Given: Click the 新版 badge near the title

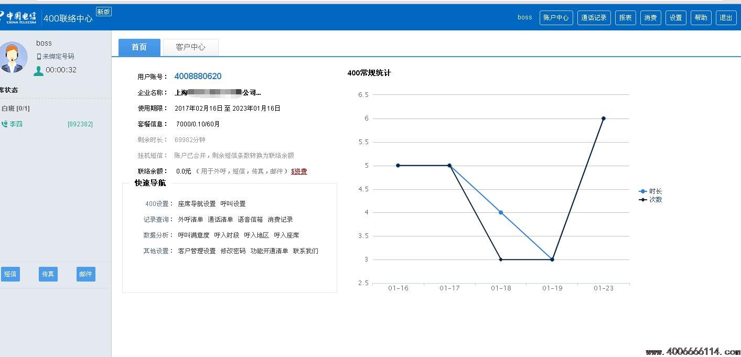Looking at the screenshot, I should click(104, 12).
